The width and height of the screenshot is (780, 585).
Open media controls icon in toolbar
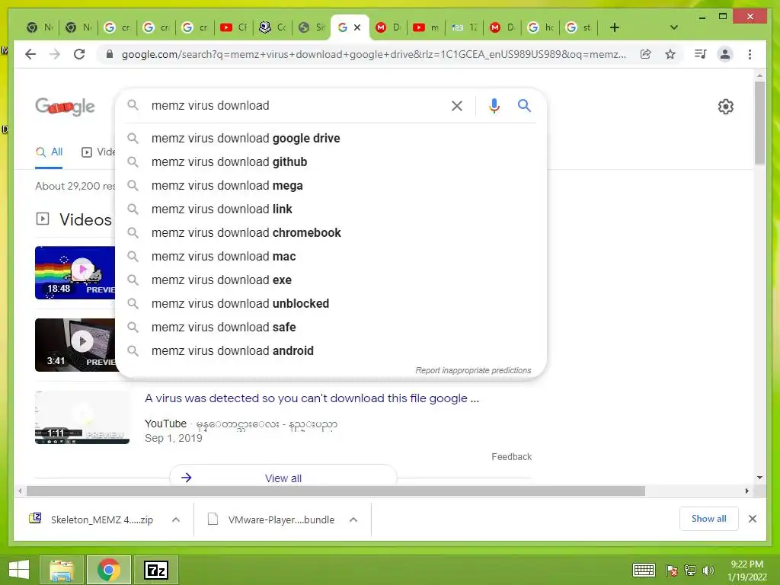click(701, 54)
